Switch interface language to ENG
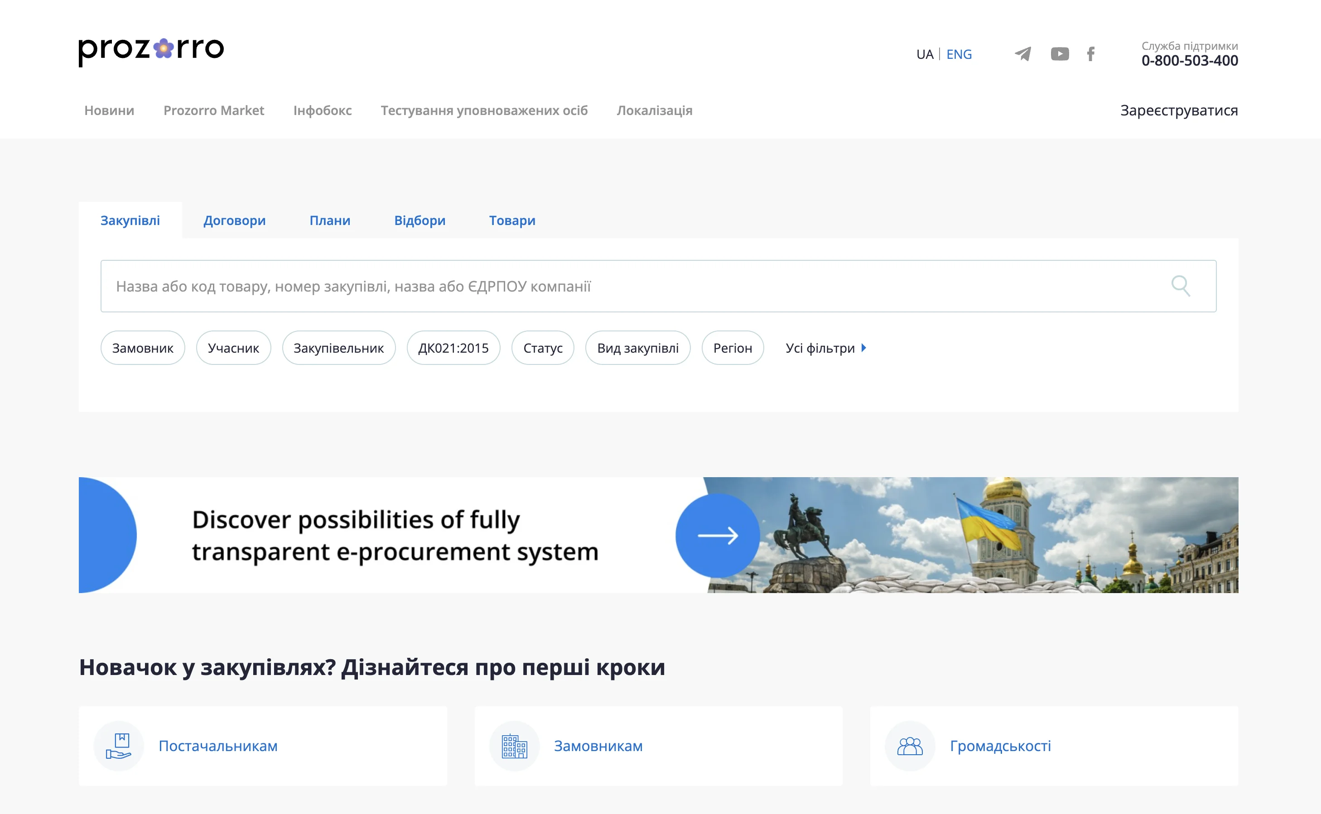Image resolution: width=1321 pixels, height=814 pixels. 959,54
